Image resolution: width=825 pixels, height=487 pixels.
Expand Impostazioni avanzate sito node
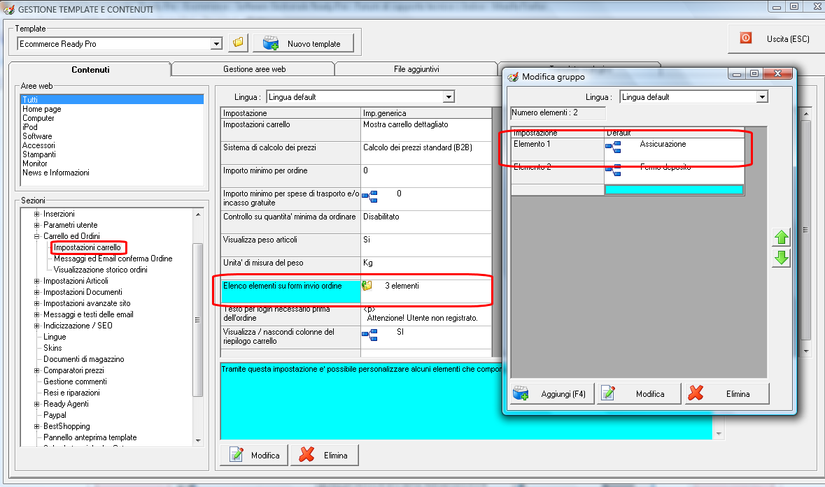pyautogui.click(x=37, y=303)
